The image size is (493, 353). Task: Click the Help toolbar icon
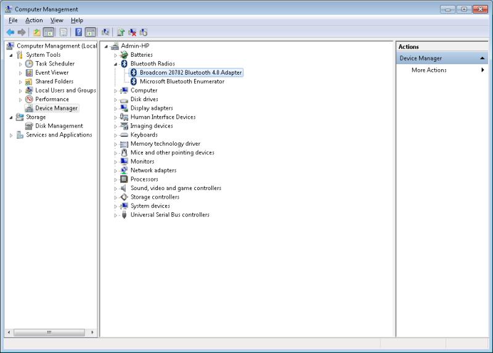[x=78, y=32]
